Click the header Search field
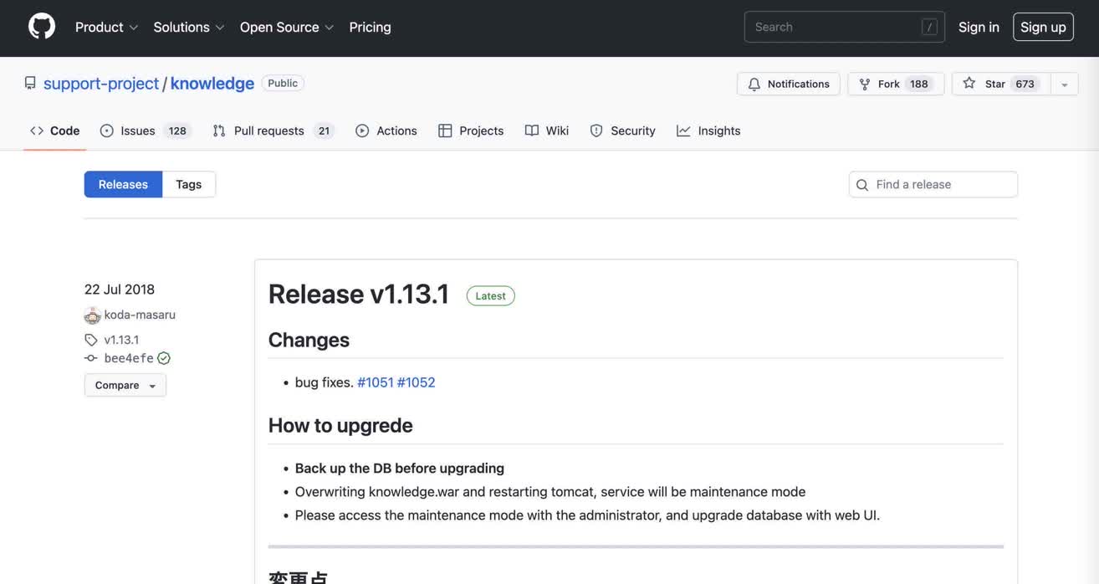The image size is (1099, 584). pyautogui.click(x=844, y=27)
